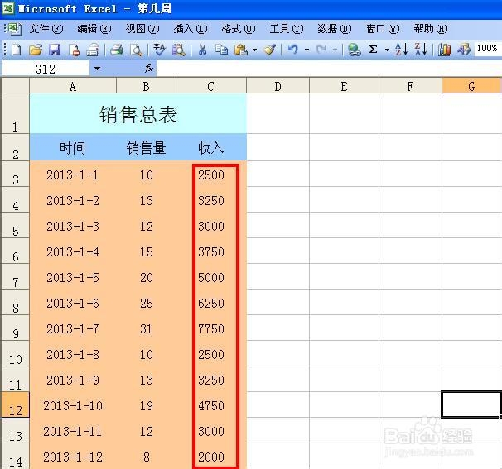Screen dimensions: 502x469
Task: Expand the AutoSum functions dropdown arrow
Action: tap(387, 50)
